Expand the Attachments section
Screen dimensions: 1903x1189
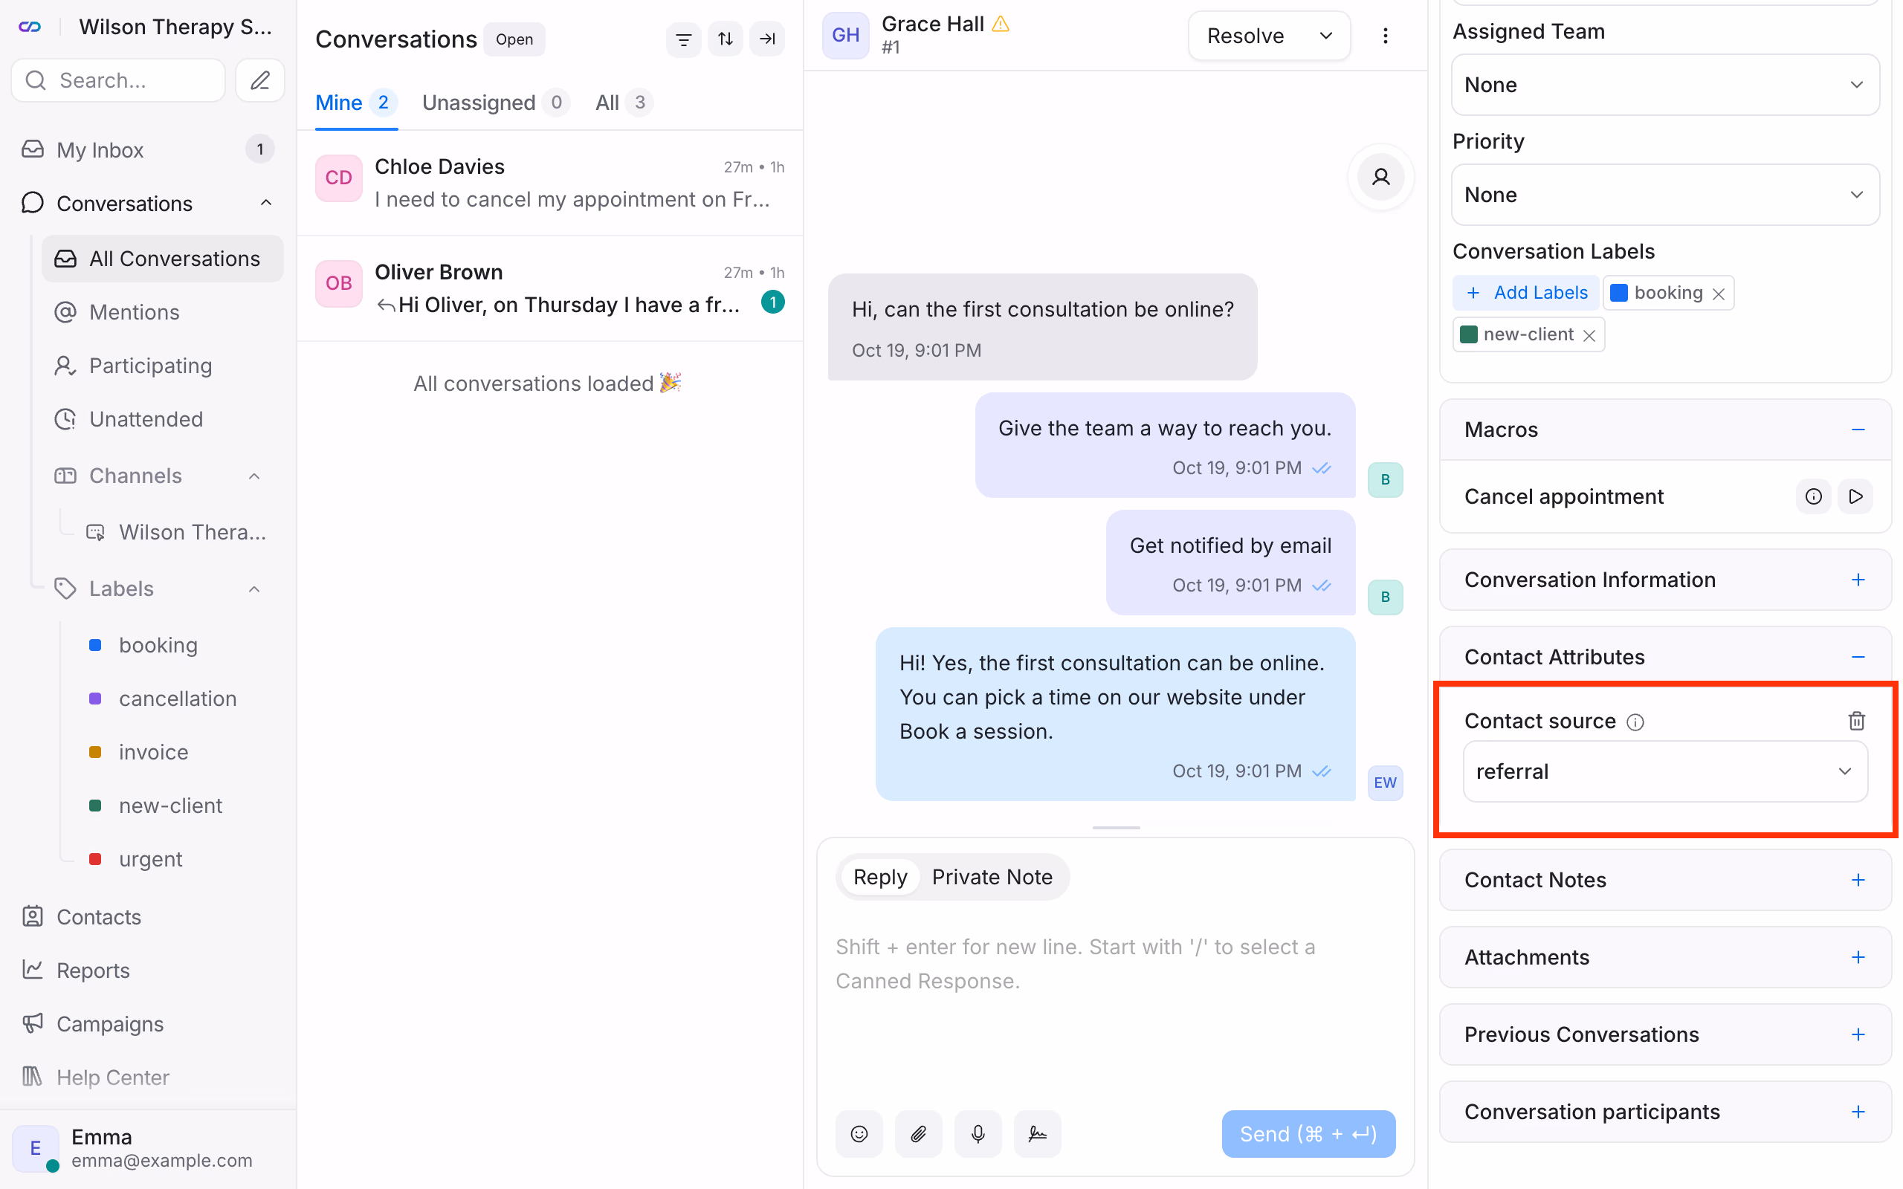1858,956
